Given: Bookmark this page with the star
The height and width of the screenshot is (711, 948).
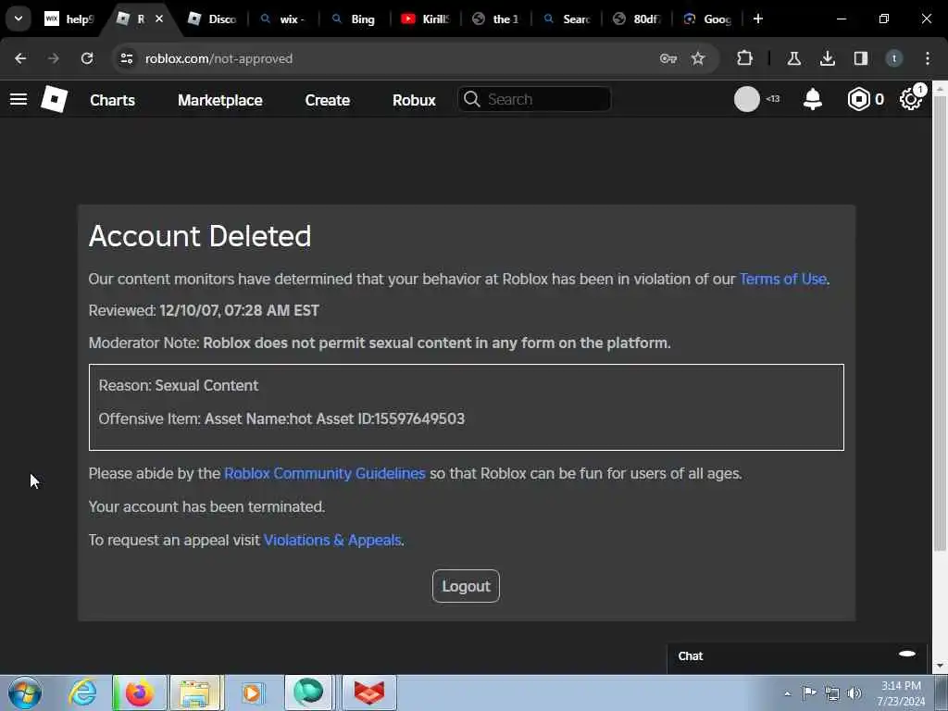Looking at the screenshot, I should point(698,58).
